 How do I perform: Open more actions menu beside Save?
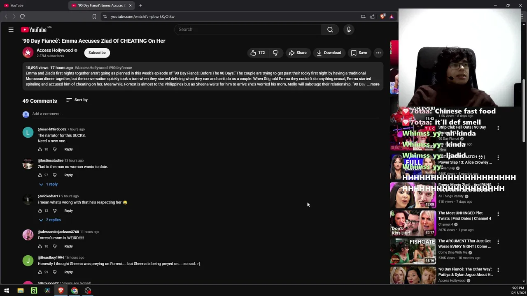[378, 53]
